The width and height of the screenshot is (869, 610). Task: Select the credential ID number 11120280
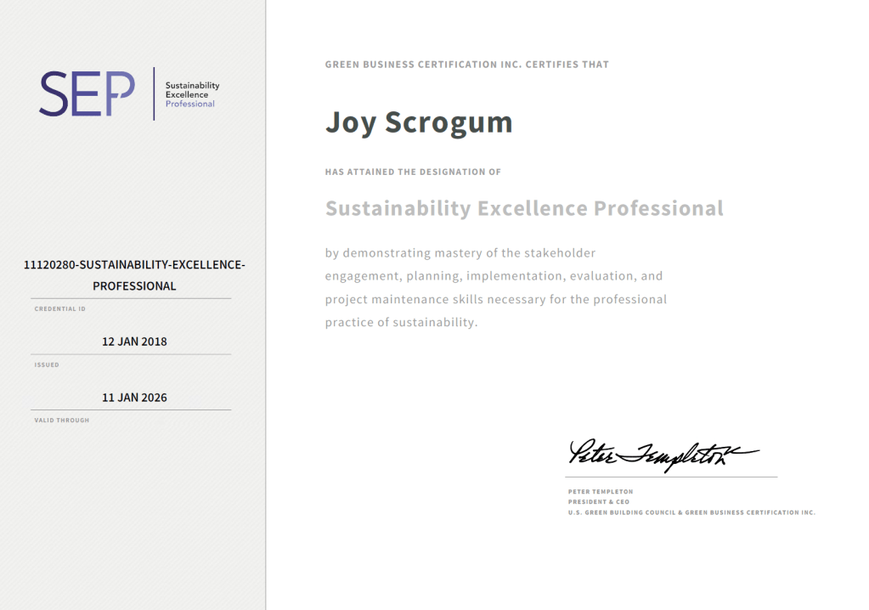[x=50, y=265]
